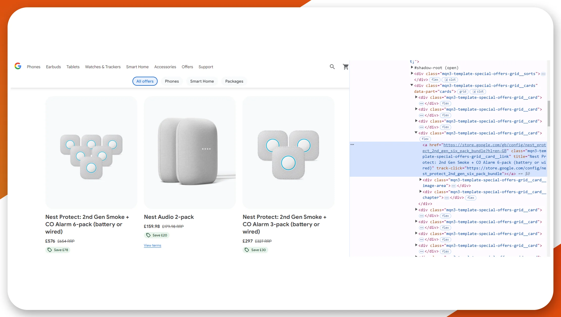Open the search magnifier icon
The height and width of the screenshot is (317, 561).
pos(332,67)
